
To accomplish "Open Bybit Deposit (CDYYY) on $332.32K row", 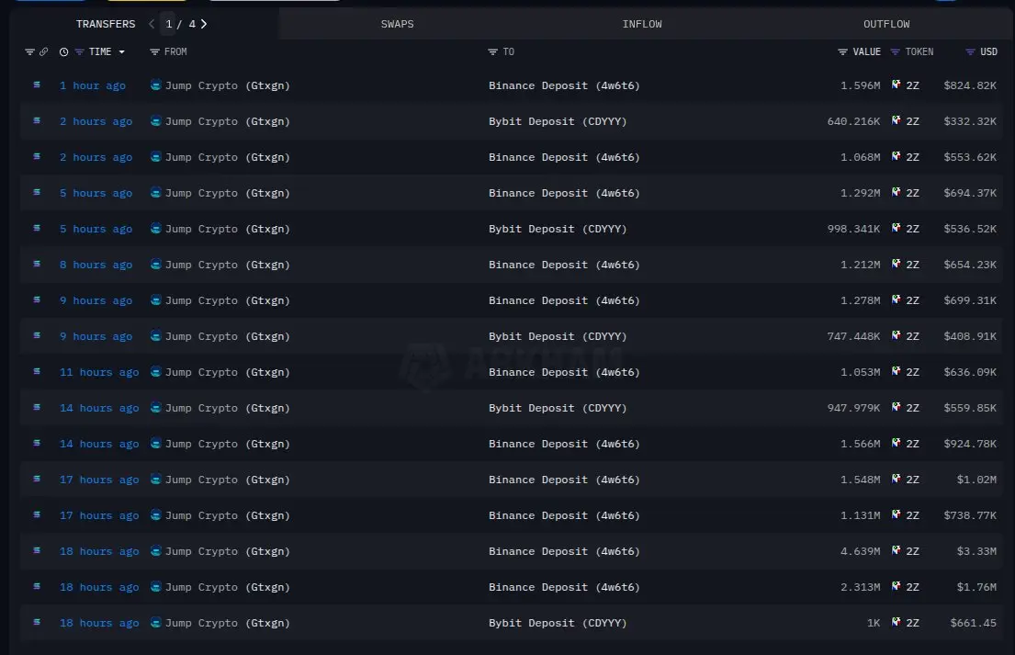I will (558, 121).
